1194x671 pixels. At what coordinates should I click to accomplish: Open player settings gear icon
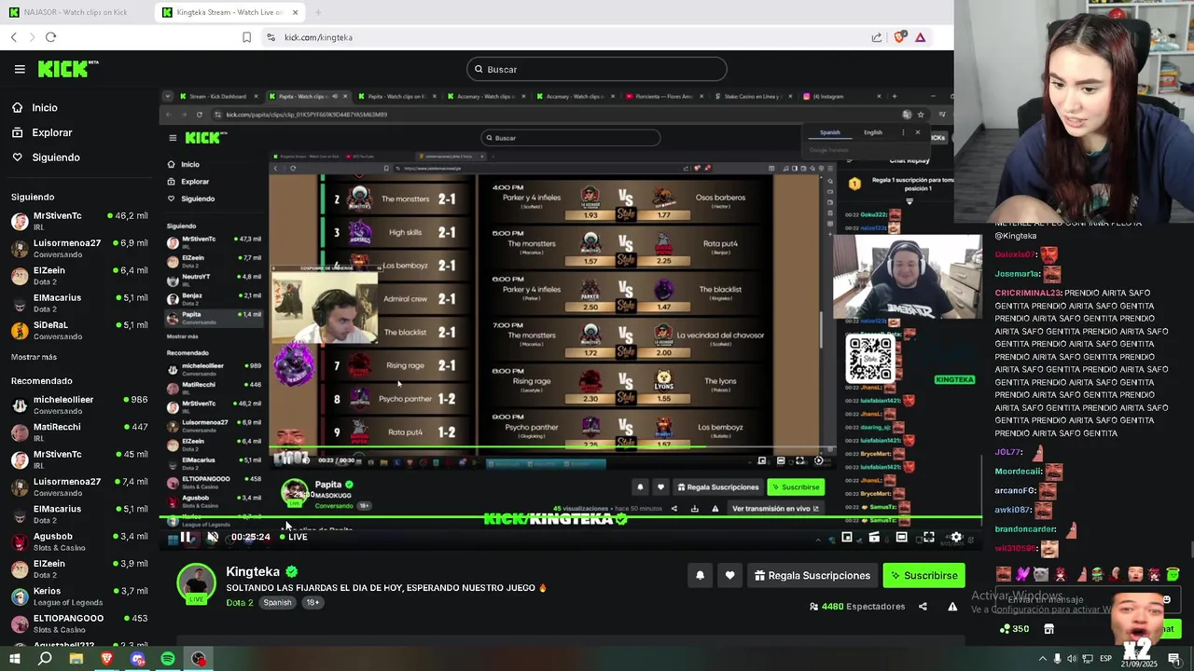tap(956, 537)
